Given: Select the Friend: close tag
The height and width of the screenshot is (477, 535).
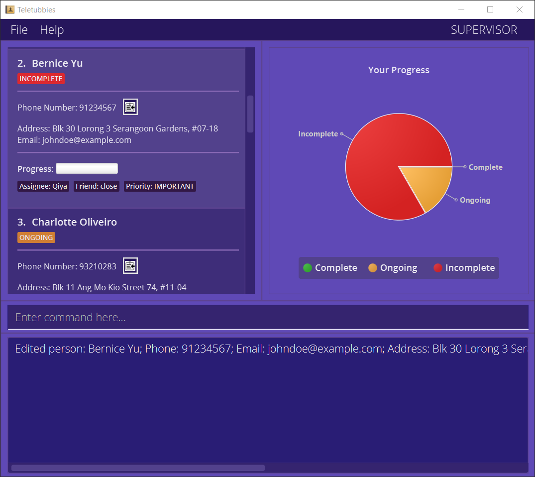Looking at the screenshot, I should pos(97,186).
